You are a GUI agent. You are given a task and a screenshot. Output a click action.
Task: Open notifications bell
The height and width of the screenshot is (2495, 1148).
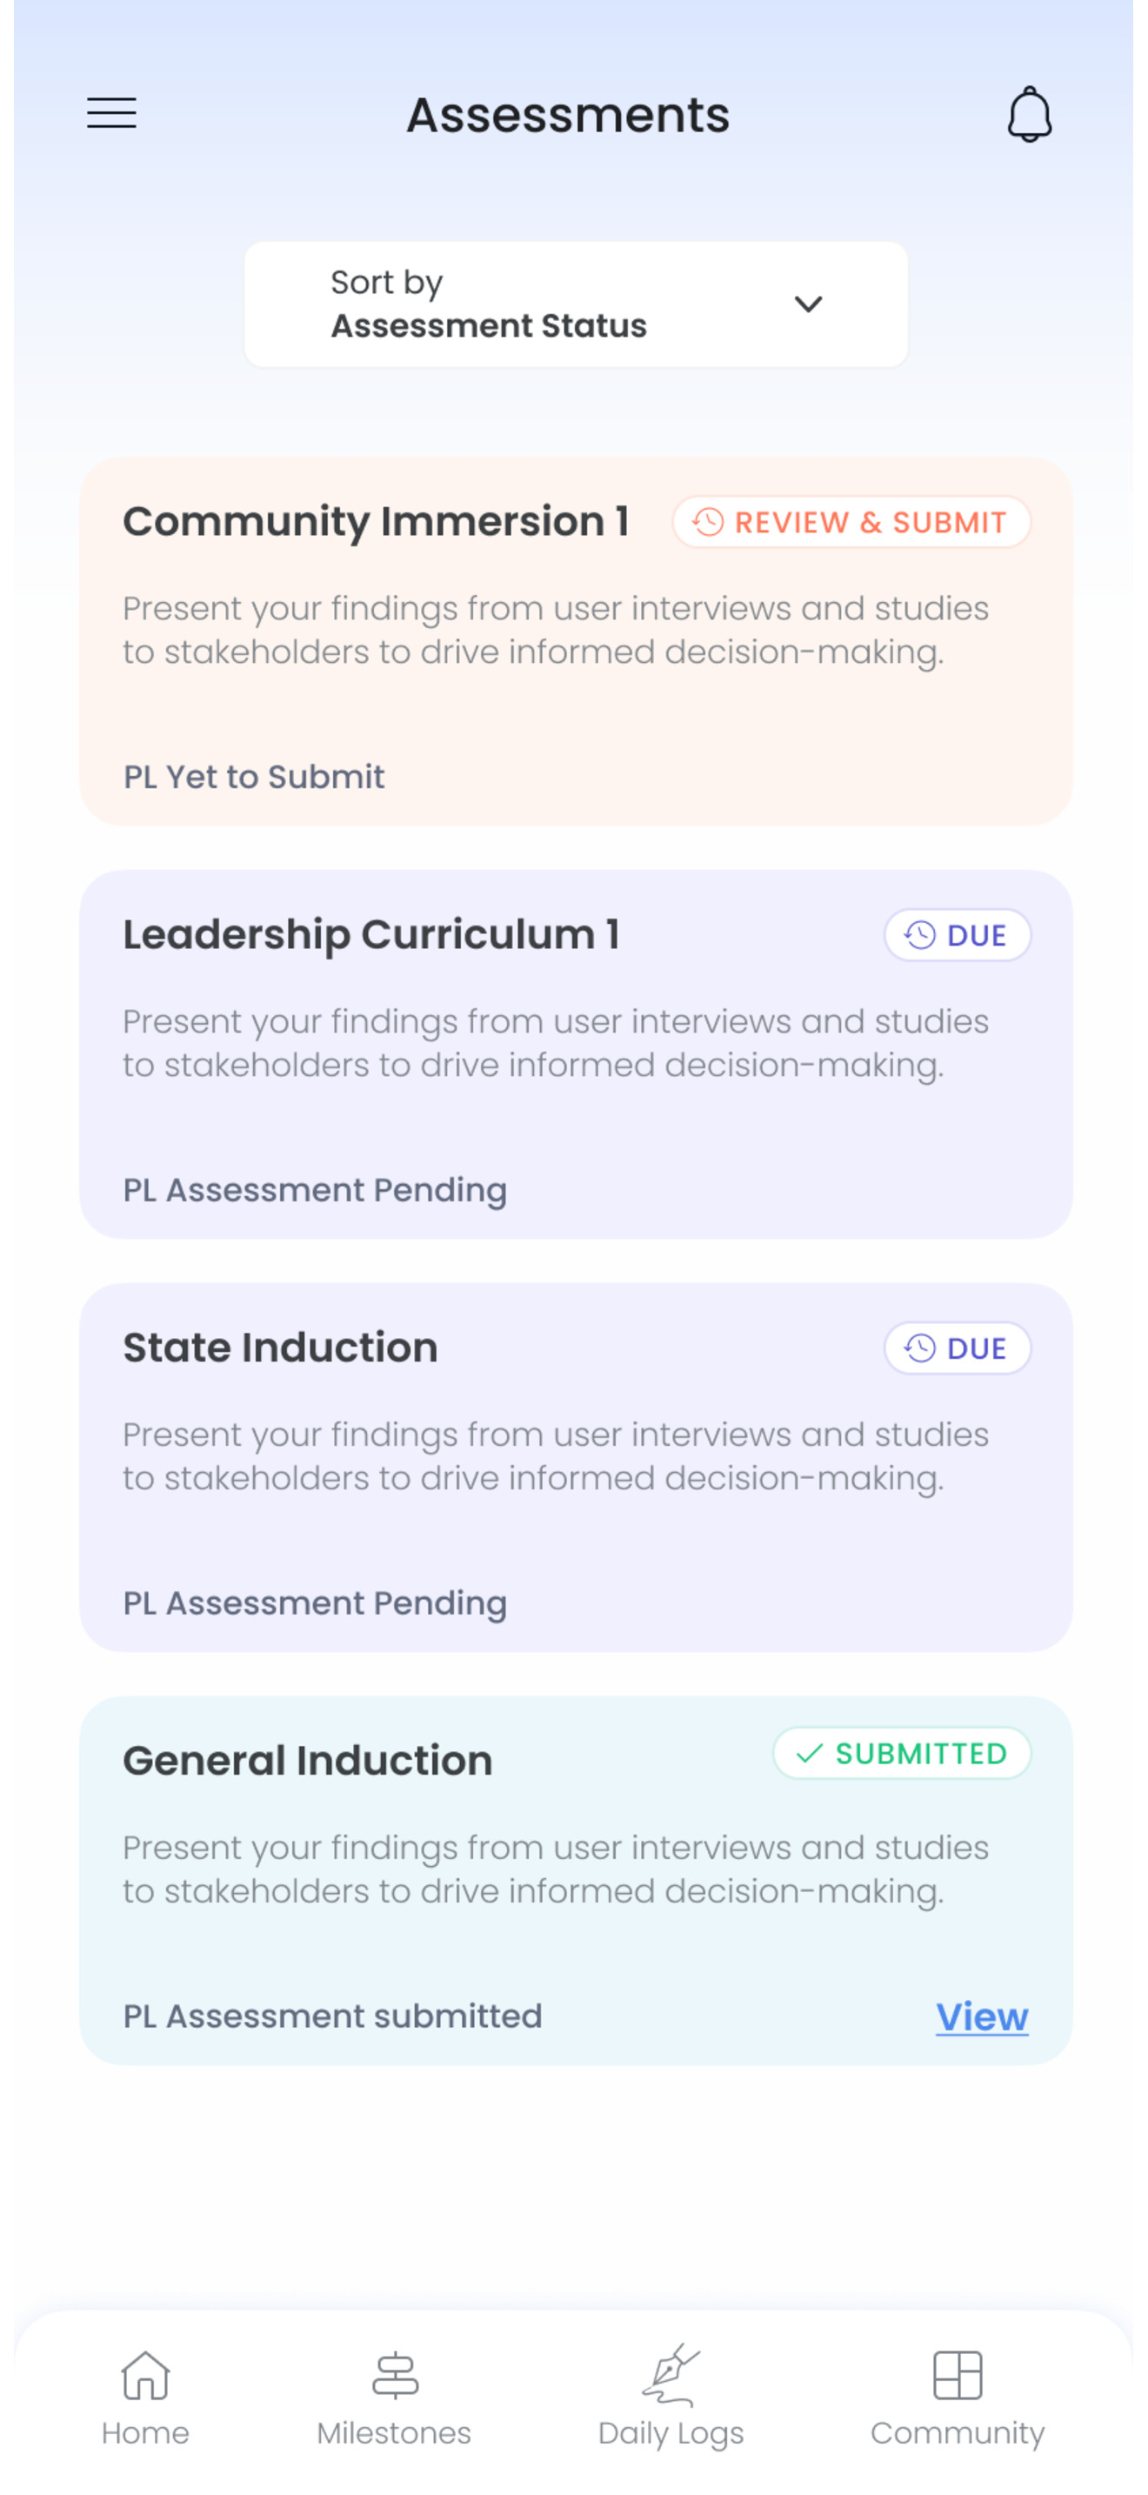[1029, 114]
